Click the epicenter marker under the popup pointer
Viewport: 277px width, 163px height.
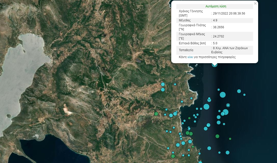click(x=215, y=65)
